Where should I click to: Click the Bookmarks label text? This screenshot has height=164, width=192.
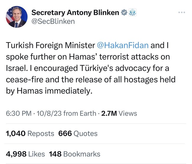click(x=82, y=154)
